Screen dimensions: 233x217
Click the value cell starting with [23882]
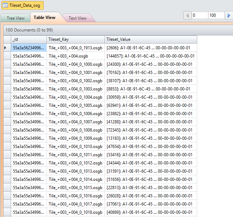(x=151, y=114)
